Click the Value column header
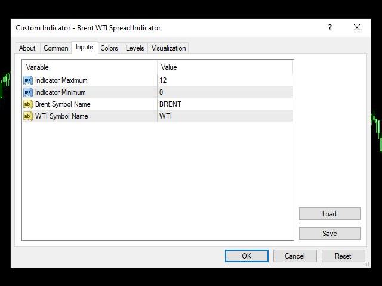This screenshot has width=382, height=286. (225, 67)
